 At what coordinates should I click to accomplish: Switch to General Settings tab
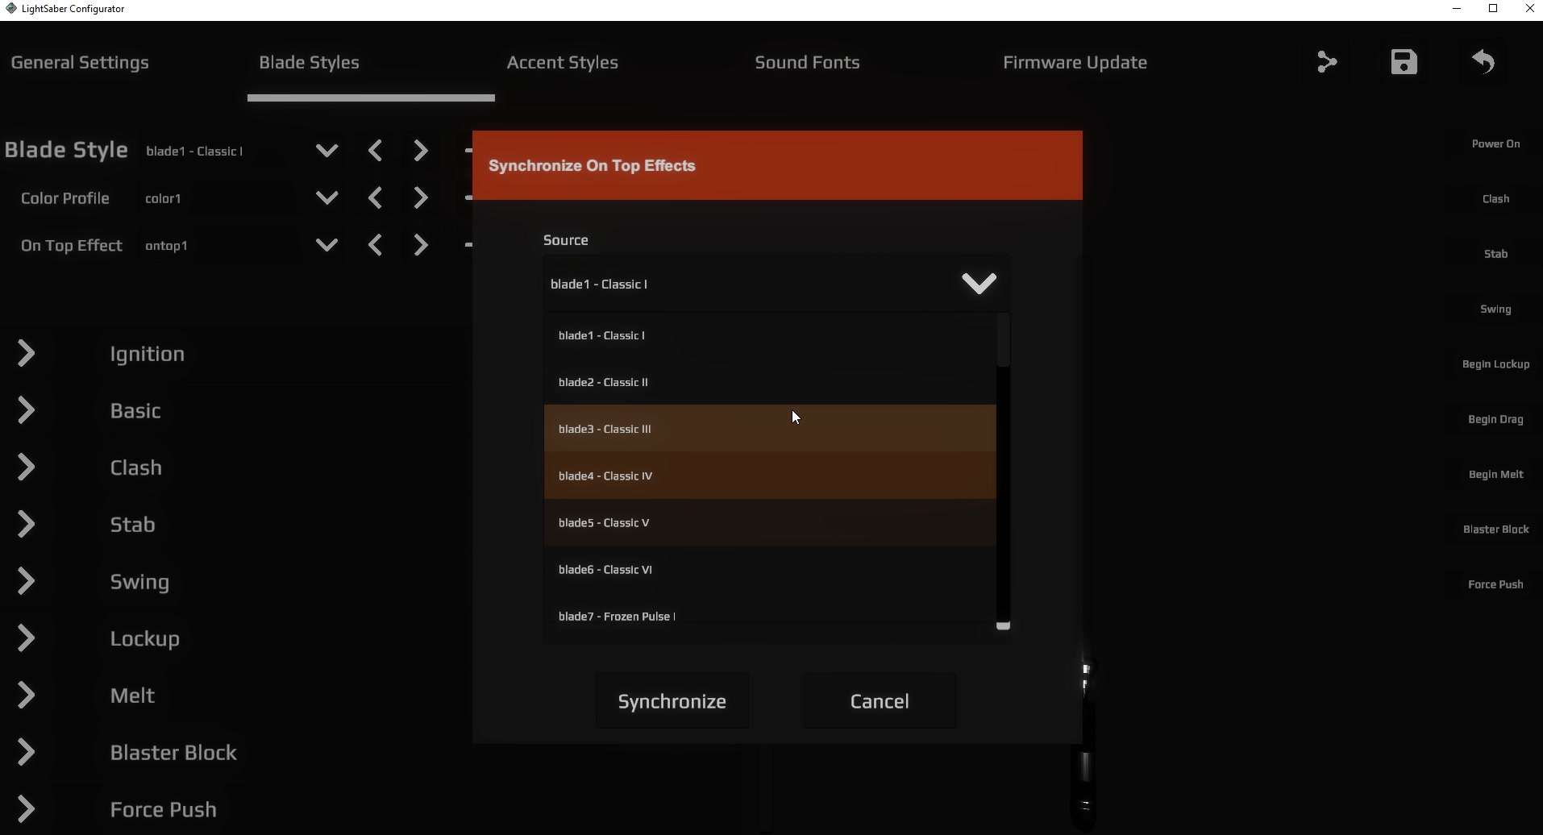point(80,62)
